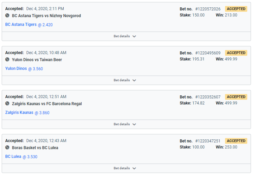Select bet number #1220347251
The image size is (254, 175).
[x=208, y=141]
